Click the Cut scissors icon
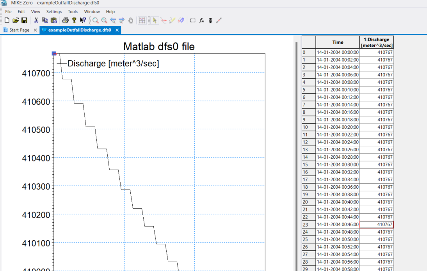This screenshot has width=427, height=271. point(36,20)
